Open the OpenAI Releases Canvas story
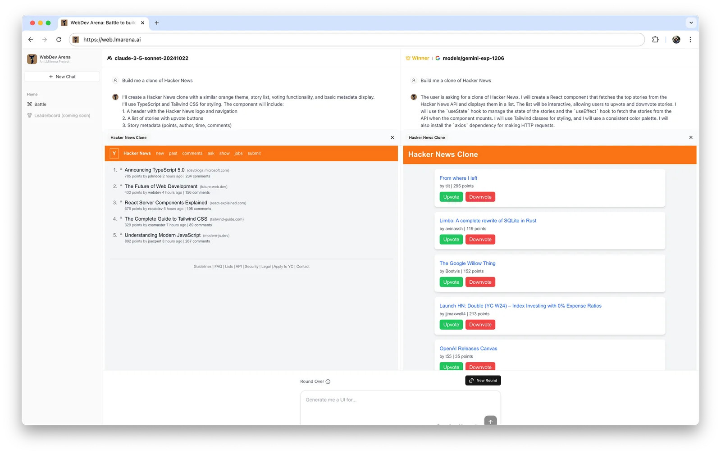The width and height of the screenshot is (721, 454). [x=468, y=348]
